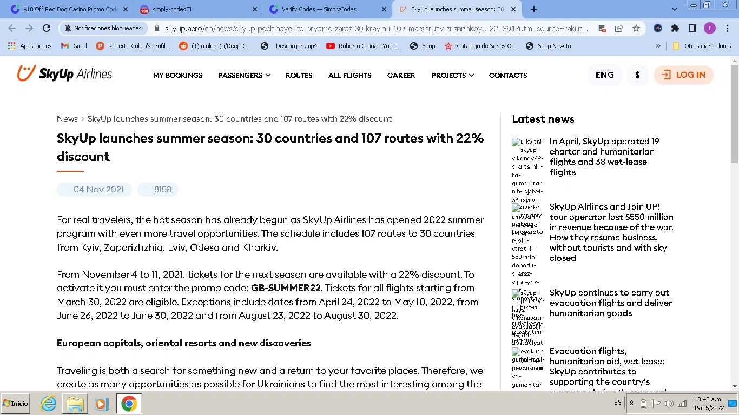The image size is (739, 415).
Task: Go back to the previous page
Action: [12, 28]
